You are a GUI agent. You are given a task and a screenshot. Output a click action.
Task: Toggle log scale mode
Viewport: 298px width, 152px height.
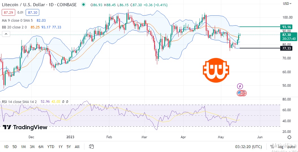[x=281, y=147]
